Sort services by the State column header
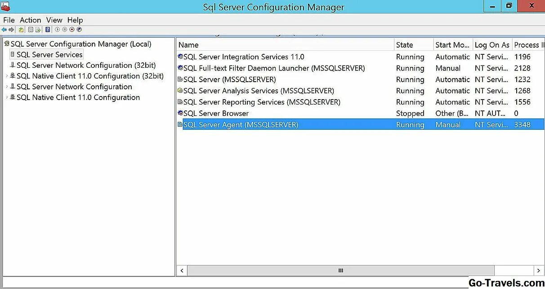 [405, 45]
